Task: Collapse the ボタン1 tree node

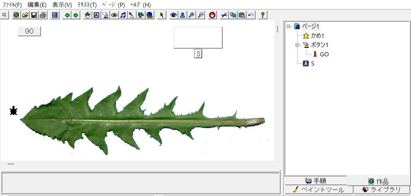Action: click(297, 45)
